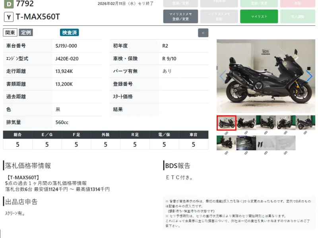
Task: Click the lot number 7792
Action: coord(25,4)
